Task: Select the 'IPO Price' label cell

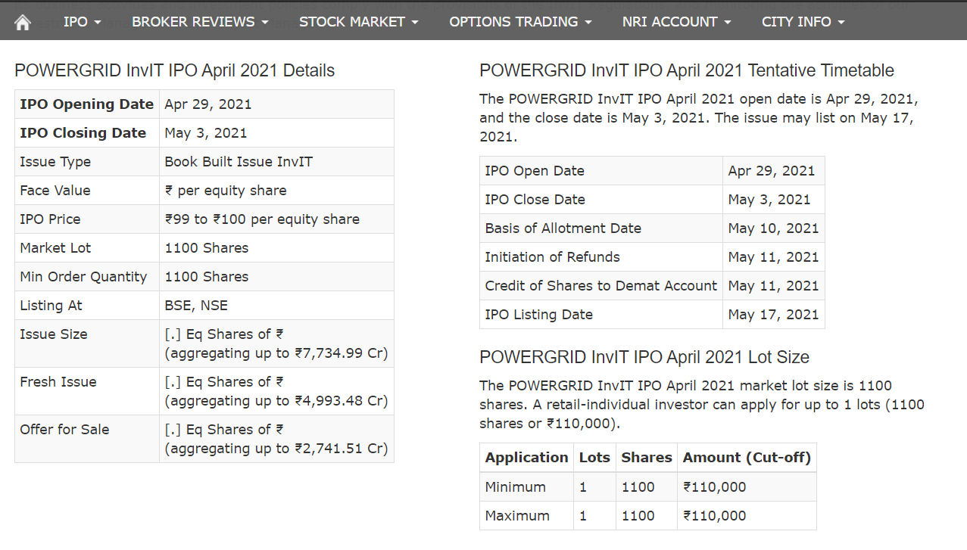Action: (x=87, y=219)
